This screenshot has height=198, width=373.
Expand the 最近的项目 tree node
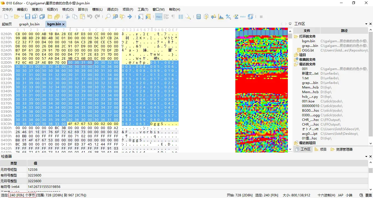296,143
